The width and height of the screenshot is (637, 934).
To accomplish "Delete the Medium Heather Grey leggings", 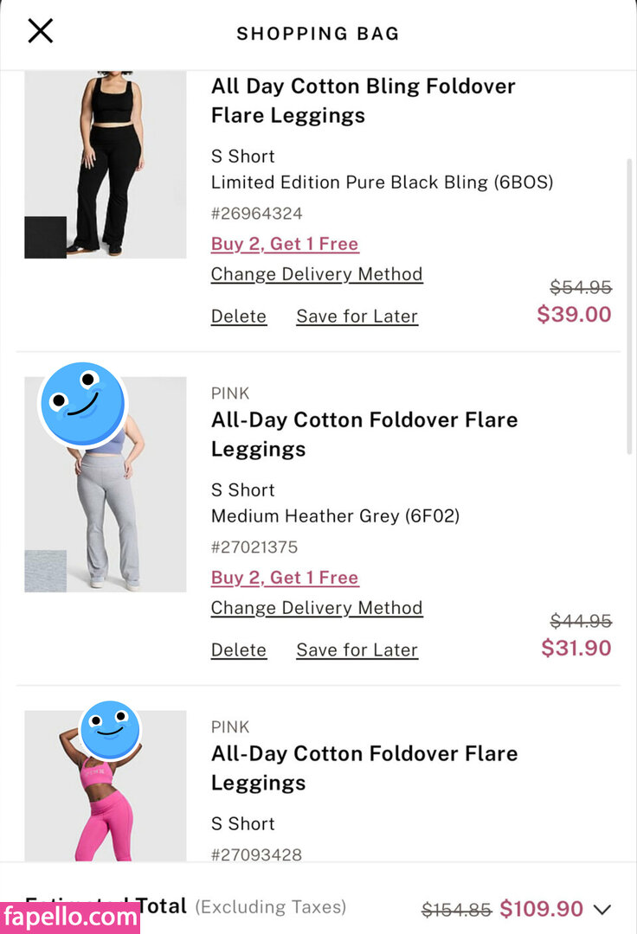I will 239,650.
